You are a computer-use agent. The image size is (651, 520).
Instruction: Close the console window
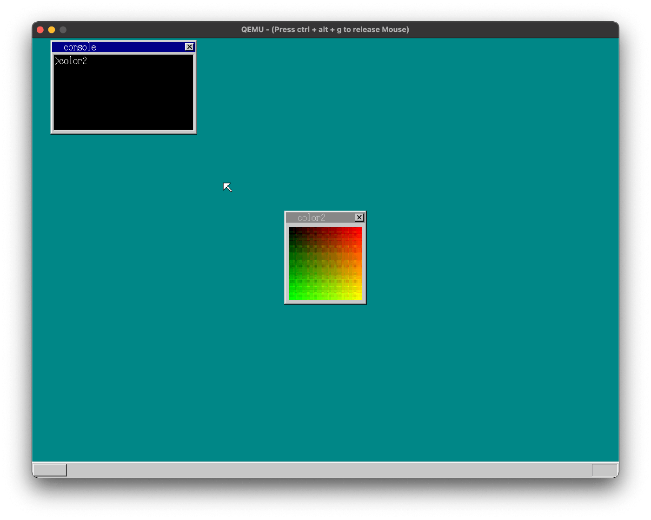click(189, 47)
